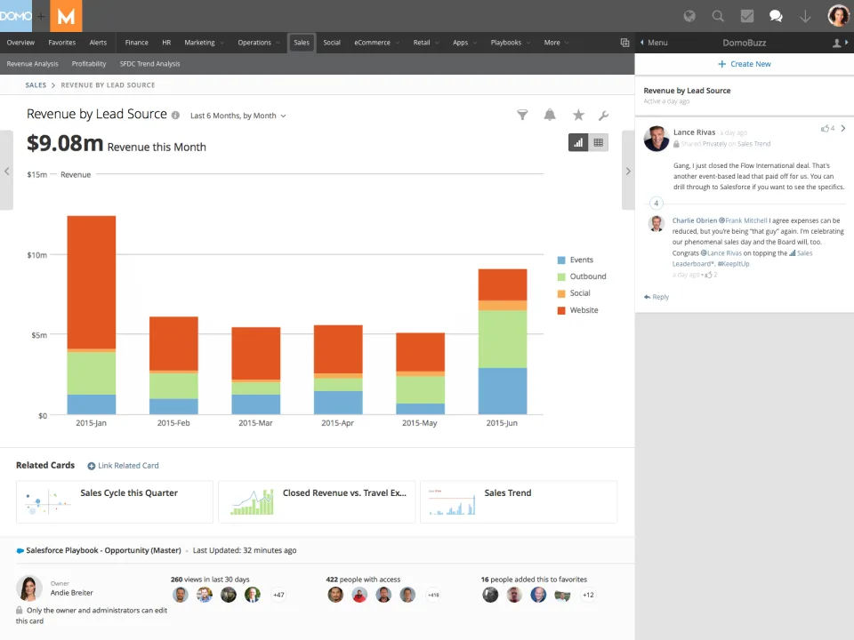This screenshot has width=854, height=640.
Task: Open the More menu dropdown
Action: pyautogui.click(x=556, y=43)
